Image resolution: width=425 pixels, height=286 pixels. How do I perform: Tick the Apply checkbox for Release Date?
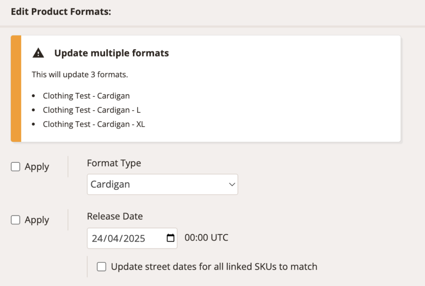[x=16, y=220]
